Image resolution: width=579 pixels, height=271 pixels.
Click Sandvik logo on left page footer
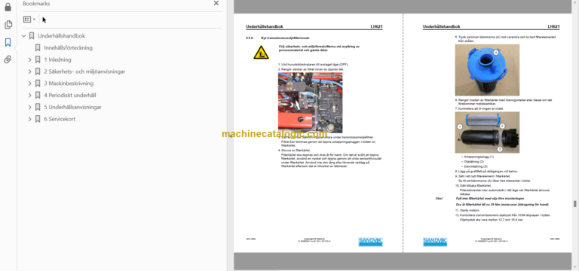point(370,242)
